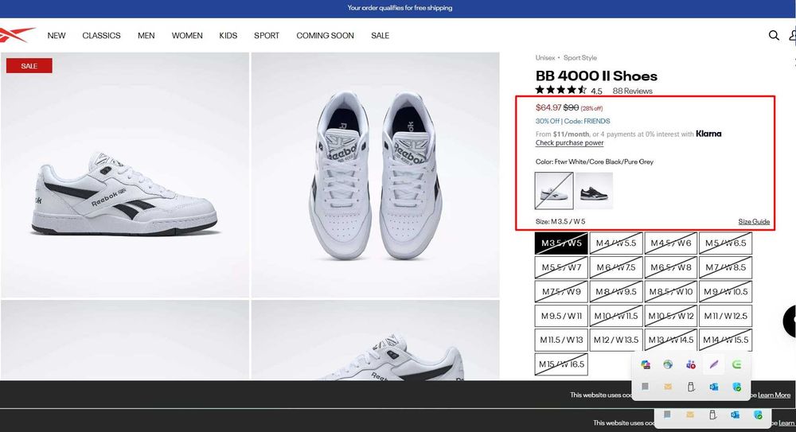Viewport: 796px width, 432px height.
Task: Open the top-view pair product image
Action: pyautogui.click(x=375, y=174)
